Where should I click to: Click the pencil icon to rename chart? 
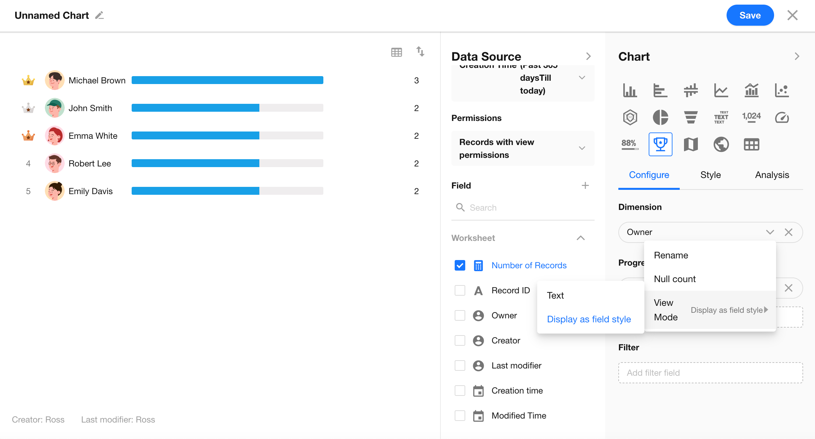pos(99,15)
